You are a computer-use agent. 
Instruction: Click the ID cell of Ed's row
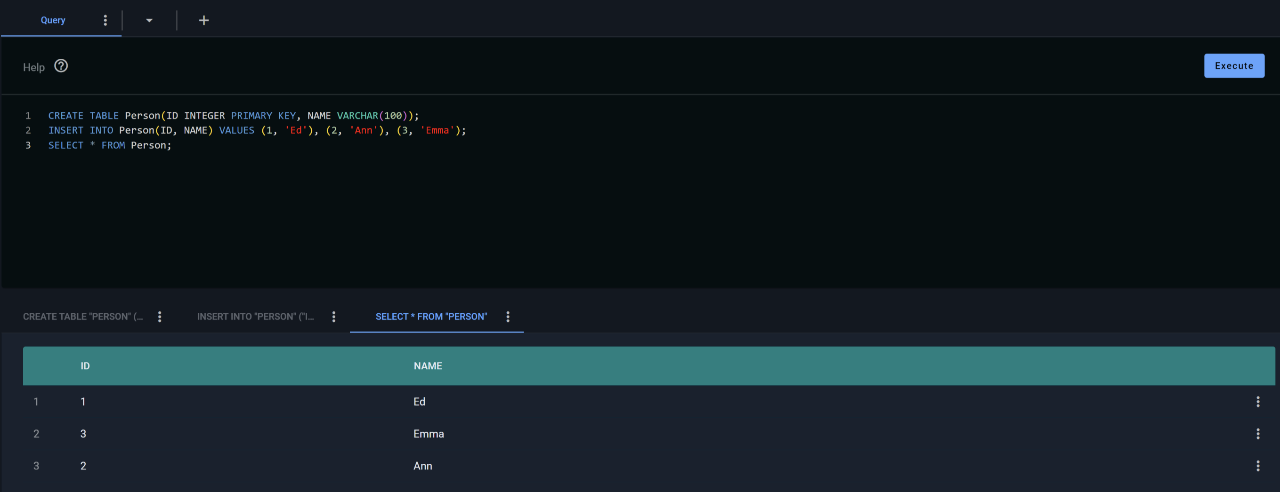click(83, 402)
